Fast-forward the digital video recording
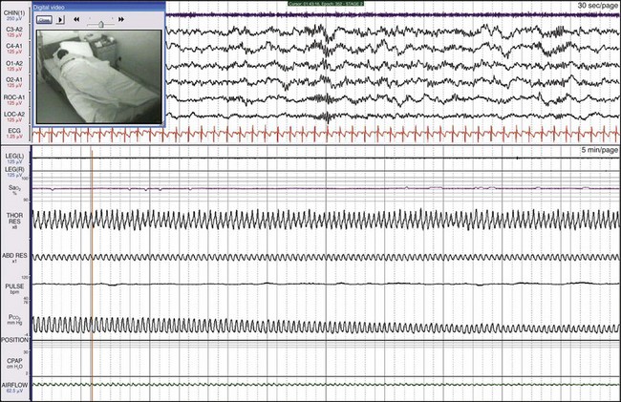 tap(121, 18)
